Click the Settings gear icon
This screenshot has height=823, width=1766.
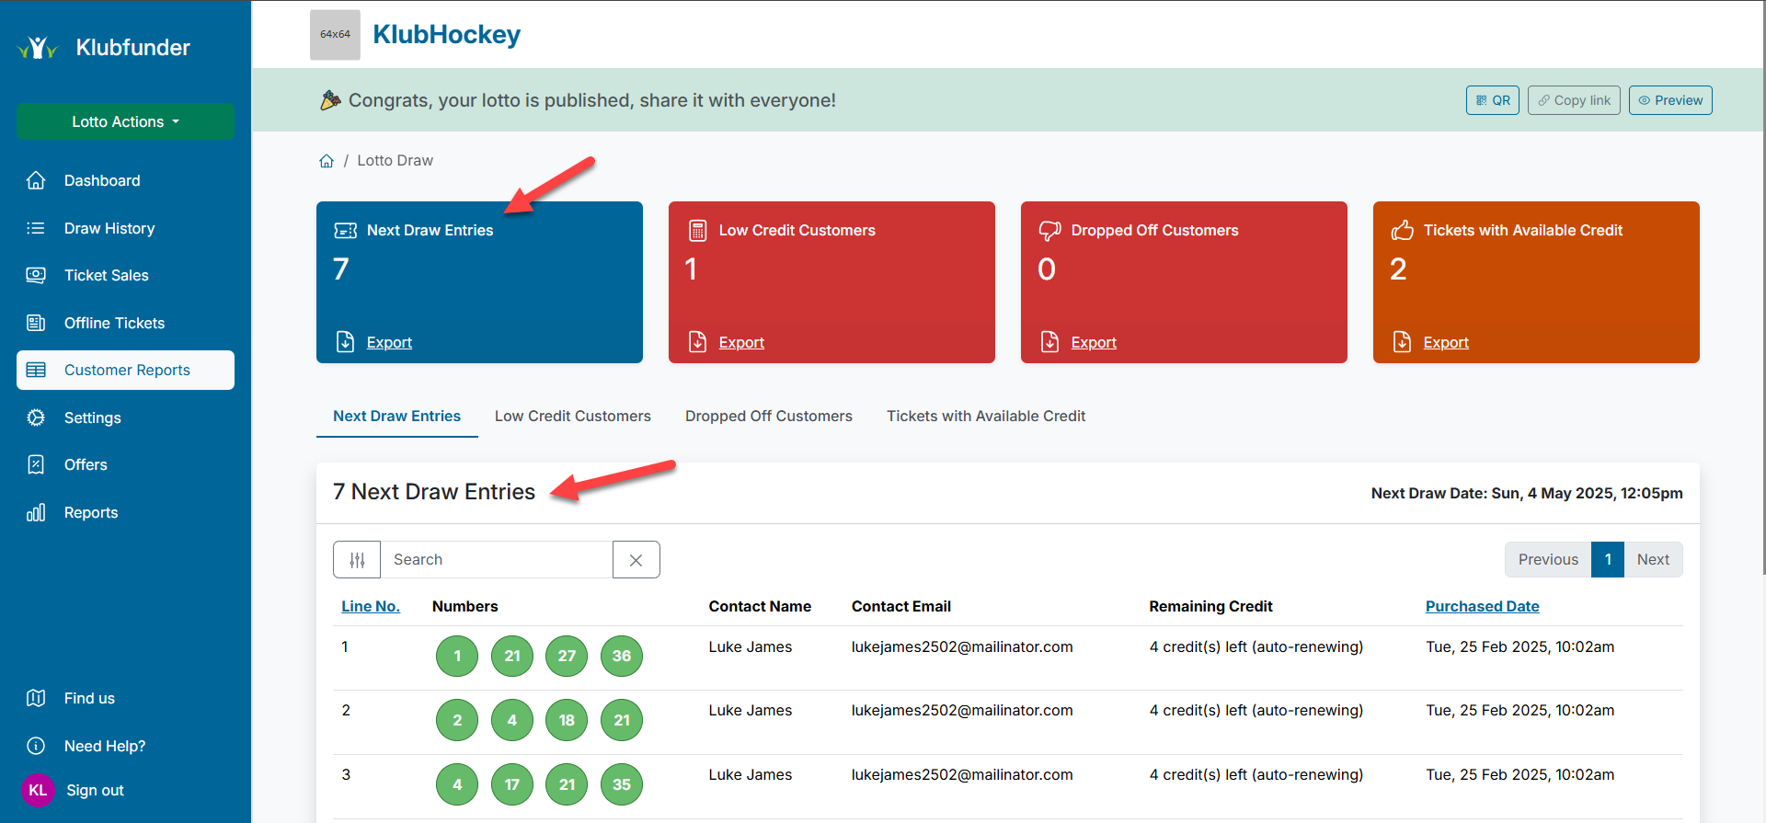(36, 417)
